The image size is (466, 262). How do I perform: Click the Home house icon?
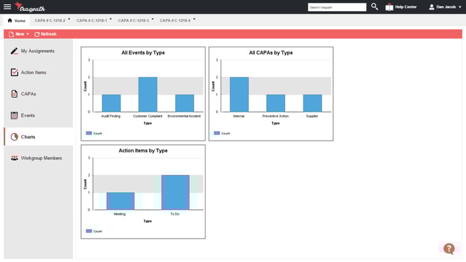click(10, 21)
